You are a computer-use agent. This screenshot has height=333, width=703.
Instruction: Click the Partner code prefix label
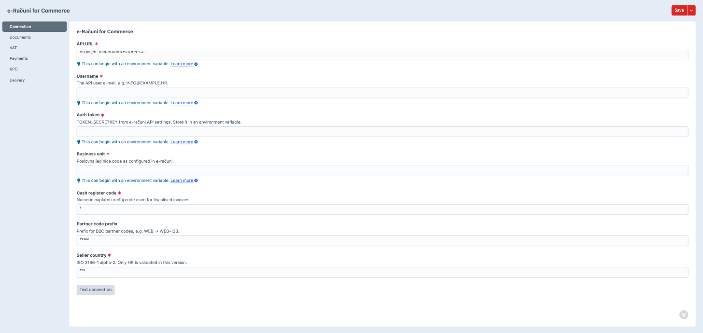pos(97,224)
